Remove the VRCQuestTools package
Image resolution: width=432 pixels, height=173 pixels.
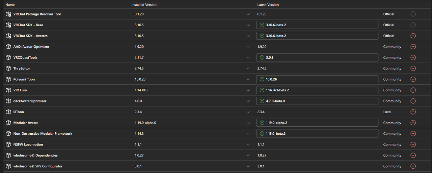(413, 57)
